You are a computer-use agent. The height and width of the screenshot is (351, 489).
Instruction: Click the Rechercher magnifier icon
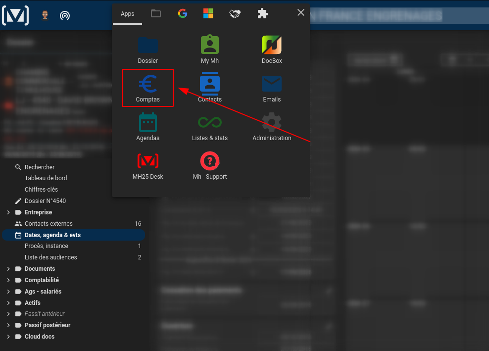coord(18,167)
